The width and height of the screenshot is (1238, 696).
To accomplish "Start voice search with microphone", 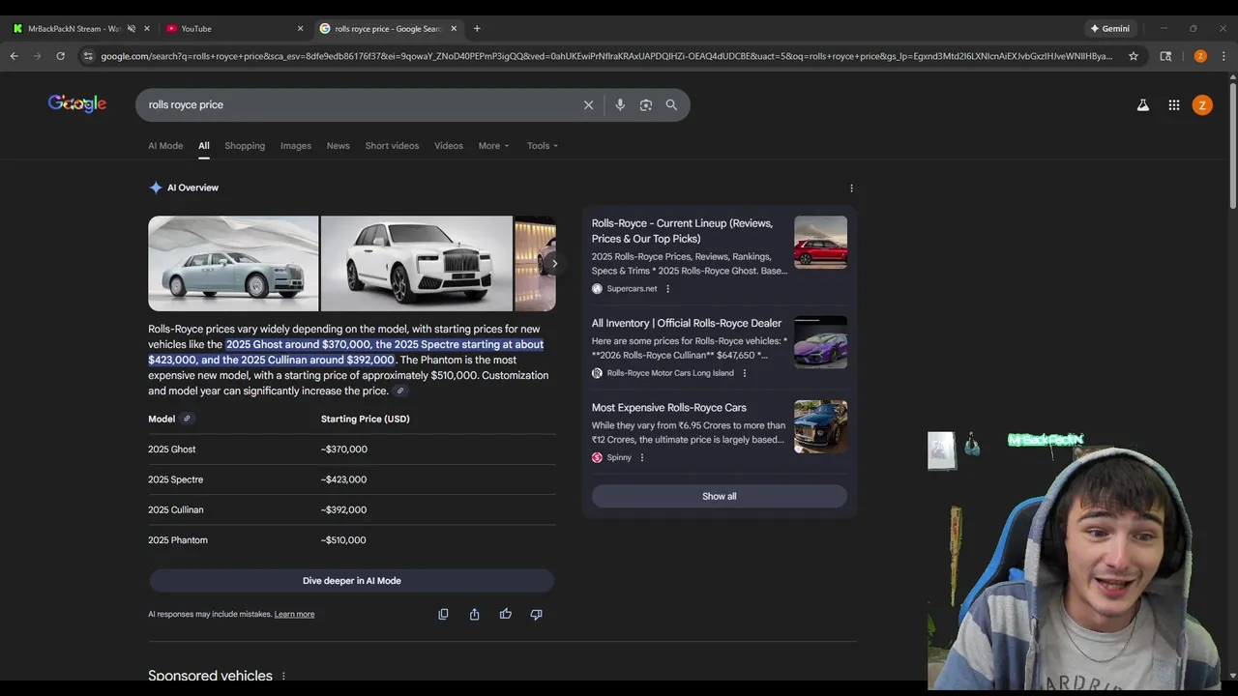I will [x=620, y=104].
